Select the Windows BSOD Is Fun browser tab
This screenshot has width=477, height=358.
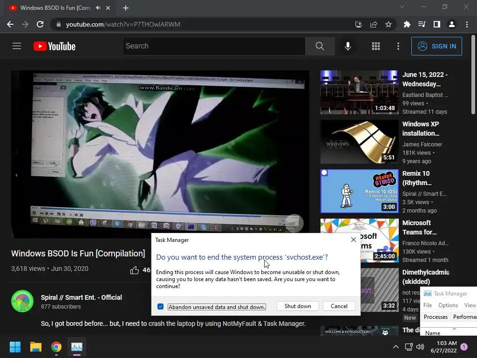[60, 8]
